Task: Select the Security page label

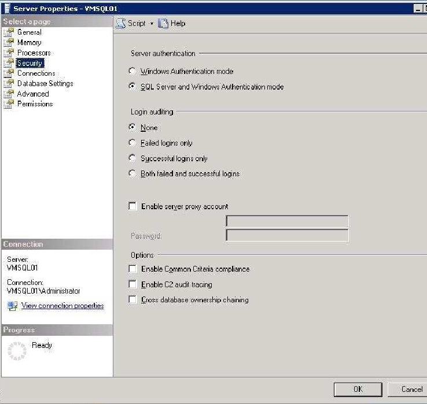Action: [x=30, y=63]
